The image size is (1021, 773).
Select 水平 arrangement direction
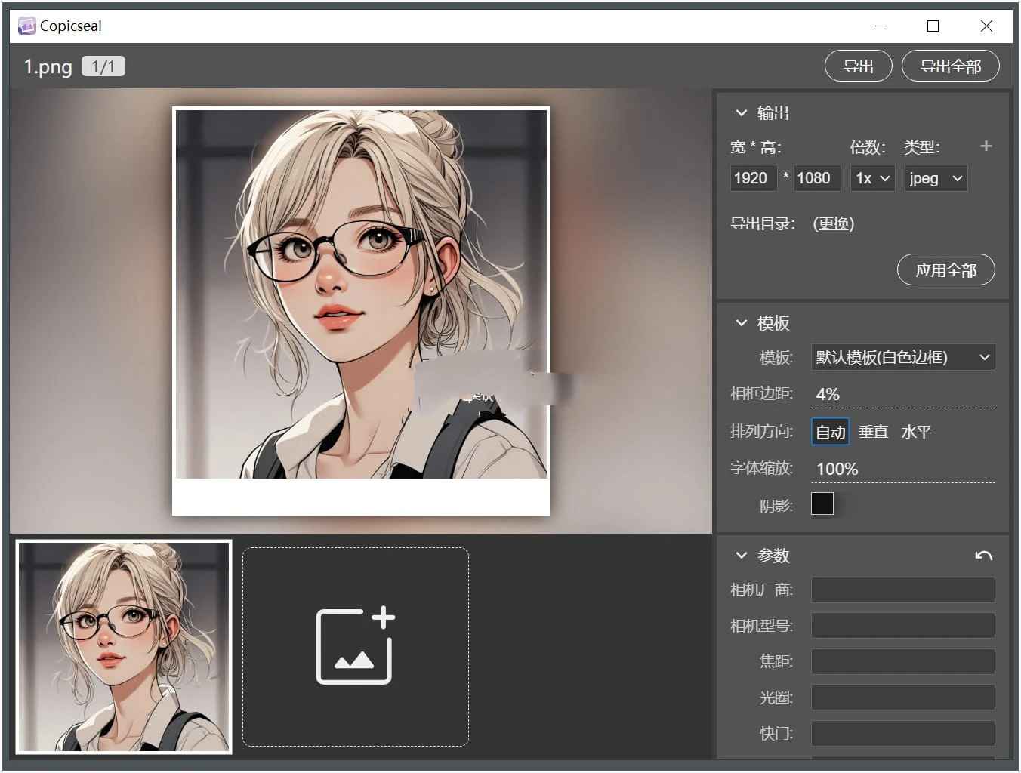(916, 431)
